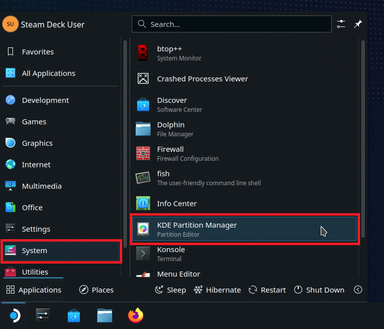The width and height of the screenshot is (384, 329).
Task: Switch to the Places tab
Action: tap(96, 290)
